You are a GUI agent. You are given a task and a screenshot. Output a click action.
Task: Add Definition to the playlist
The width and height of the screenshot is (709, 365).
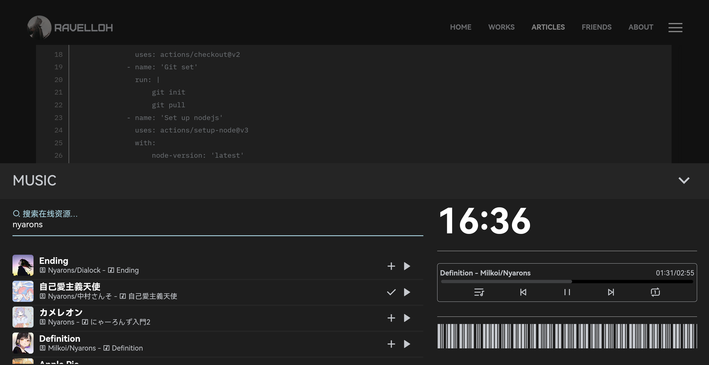coord(391,344)
